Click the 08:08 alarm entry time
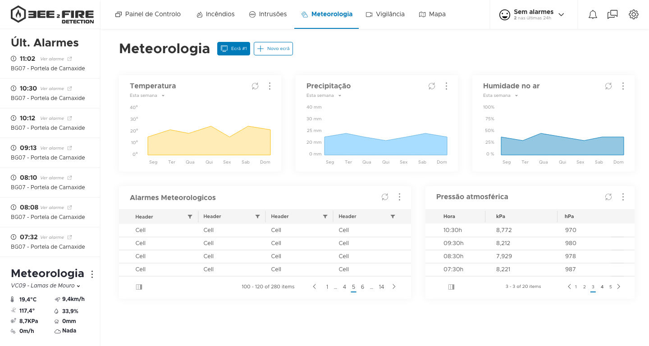 point(29,207)
